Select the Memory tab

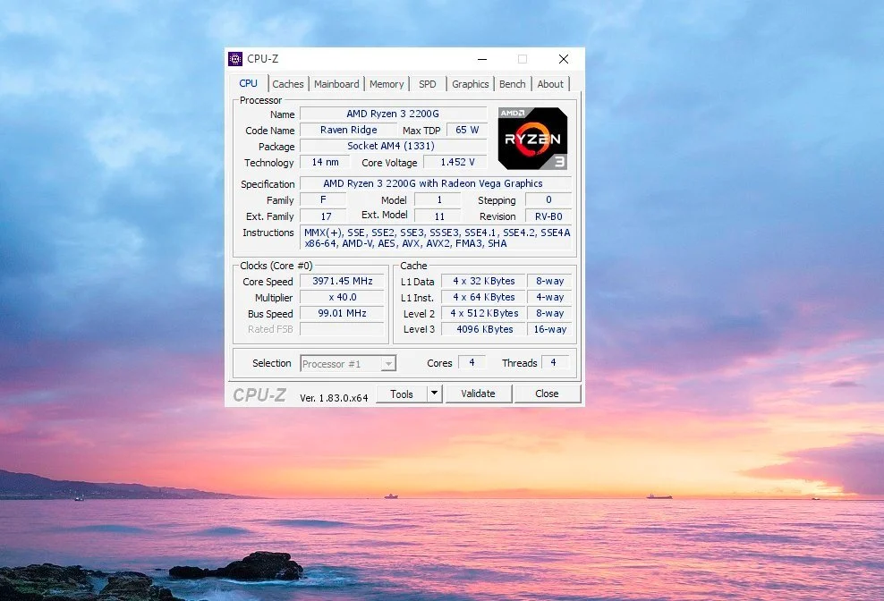coord(387,84)
